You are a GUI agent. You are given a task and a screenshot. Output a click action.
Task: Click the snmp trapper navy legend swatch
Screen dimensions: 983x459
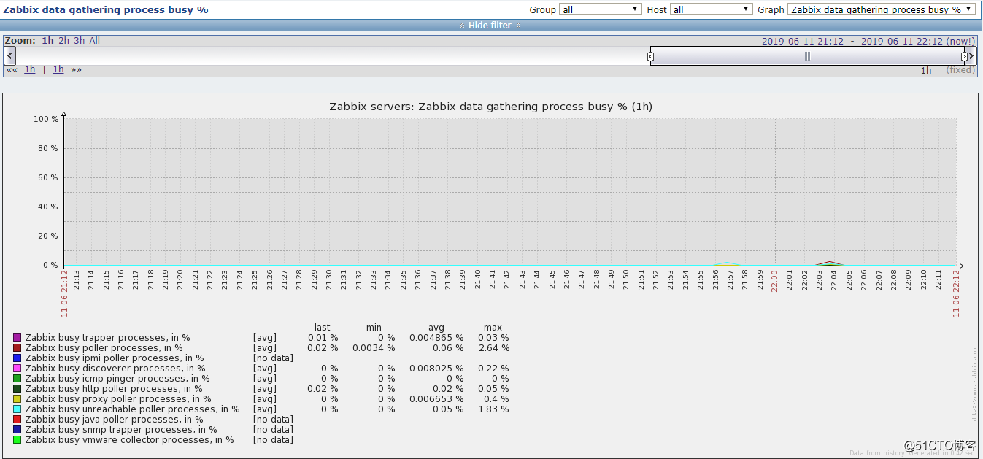pyautogui.click(x=17, y=430)
